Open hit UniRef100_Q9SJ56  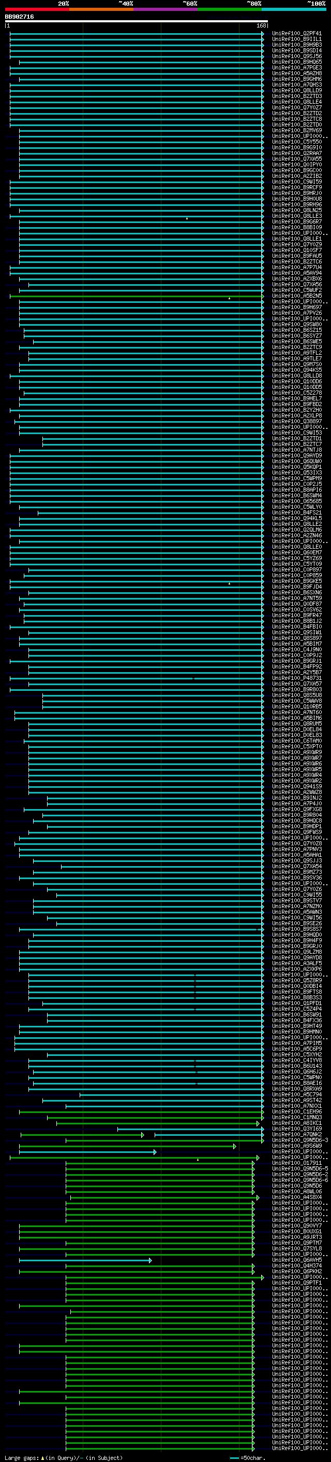coord(297,56)
